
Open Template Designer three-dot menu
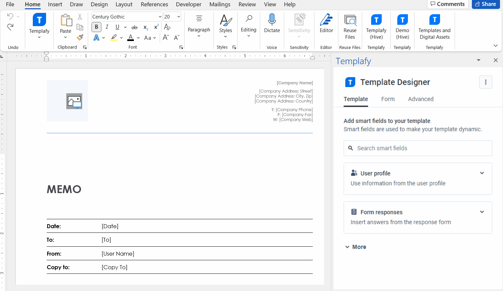pyautogui.click(x=486, y=82)
